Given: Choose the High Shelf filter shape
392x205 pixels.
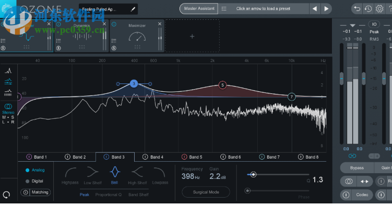Looking at the screenshot, I should coord(137,176).
